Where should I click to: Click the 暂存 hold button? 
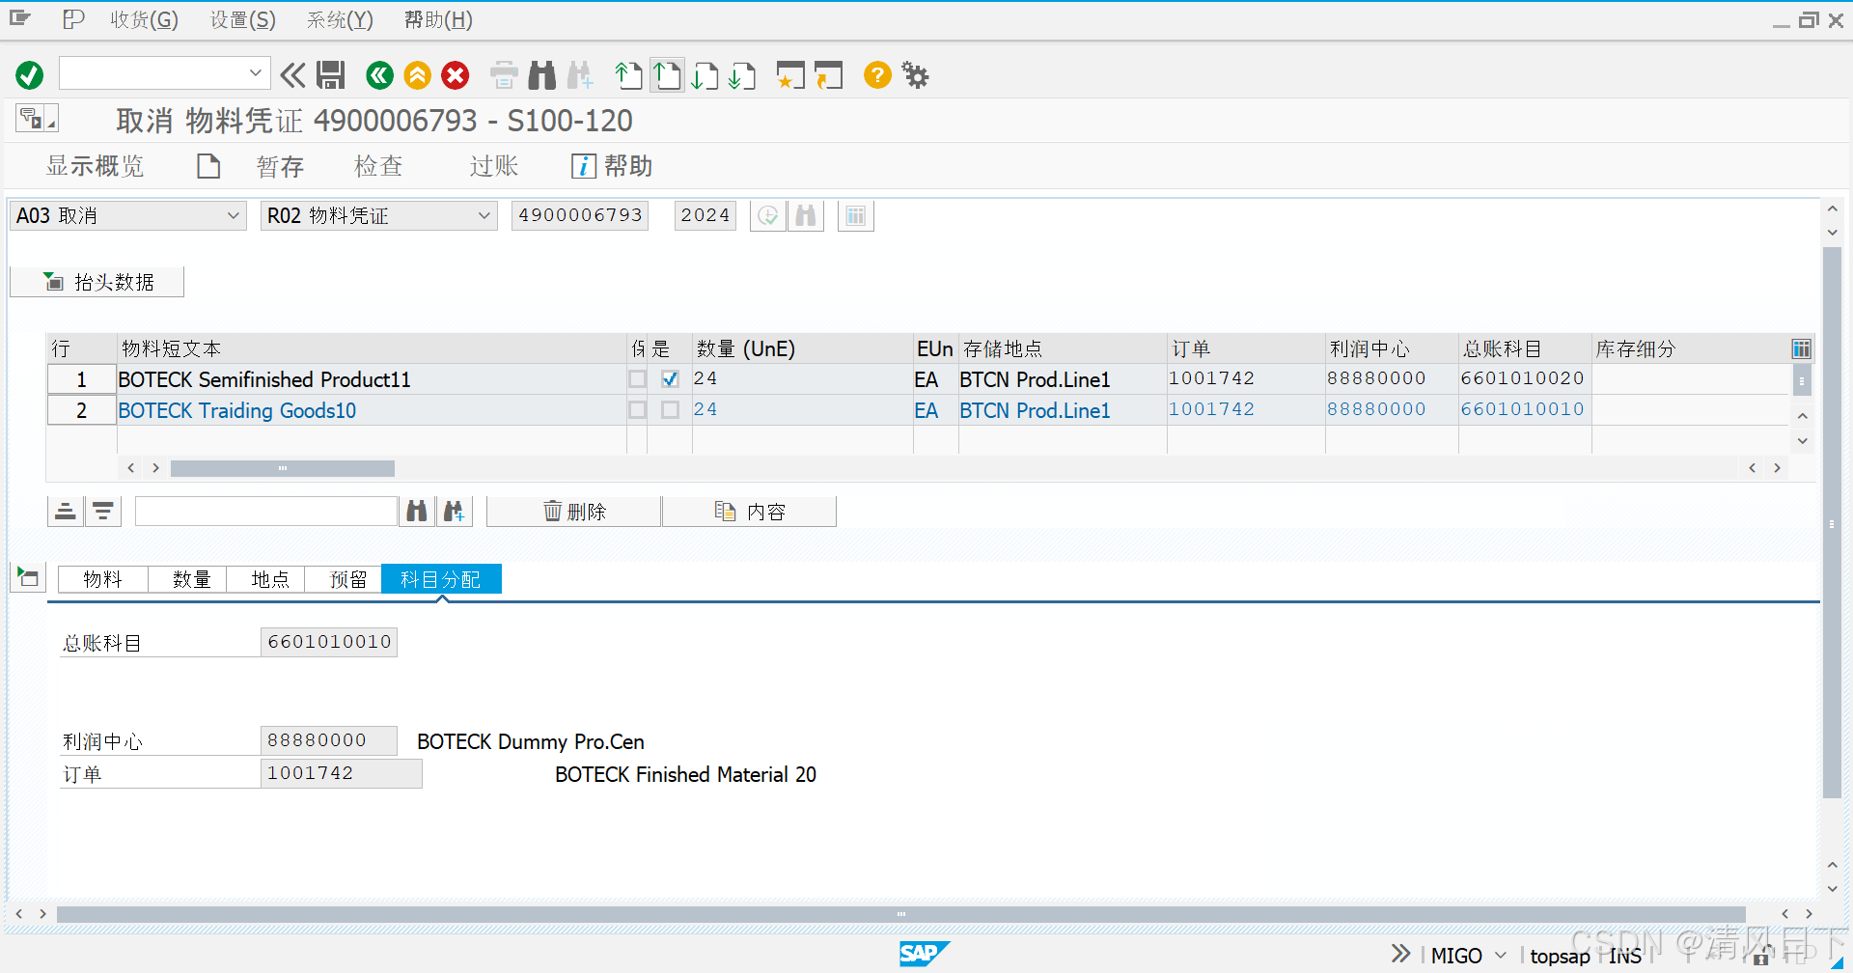click(x=280, y=166)
